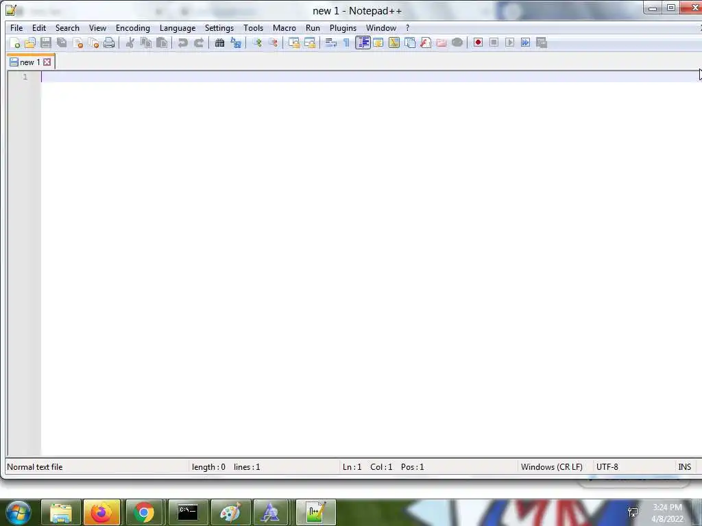The image size is (702, 526).
Task: Open the View menu
Action: (97, 27)
